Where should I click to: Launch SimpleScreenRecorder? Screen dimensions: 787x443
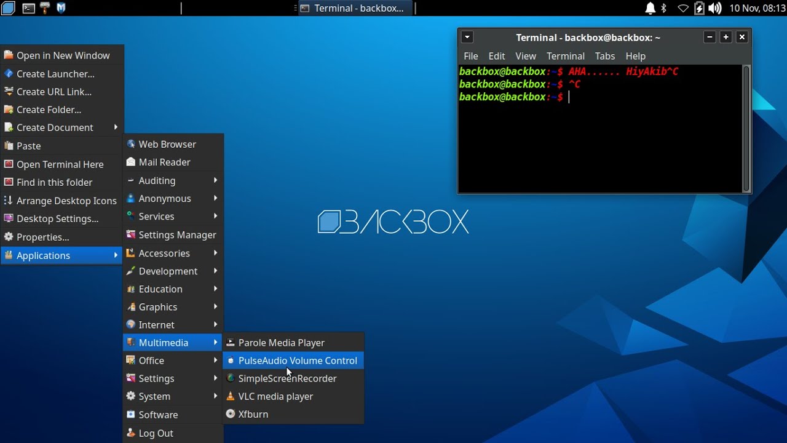[293, 378]
